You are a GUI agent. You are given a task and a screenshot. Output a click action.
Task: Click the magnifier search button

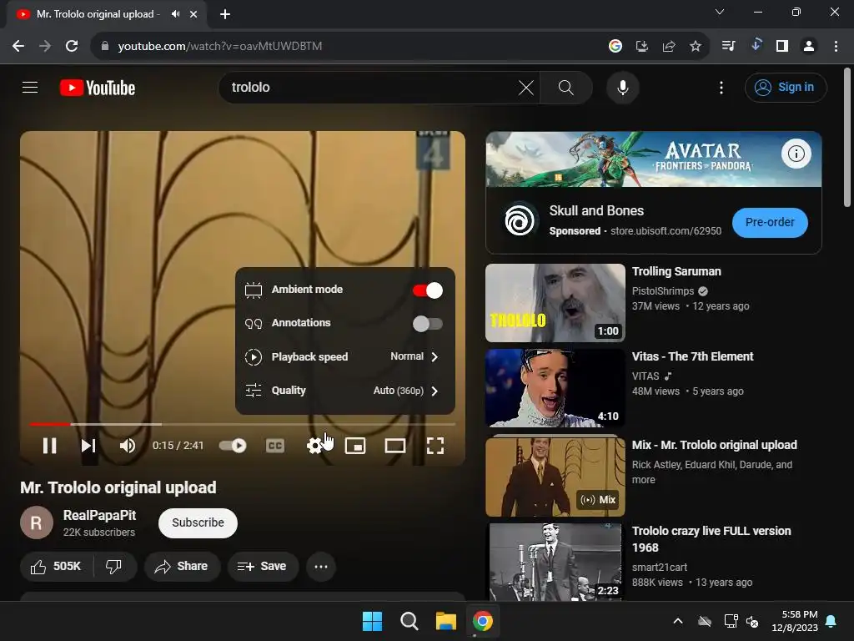(566, 87)
